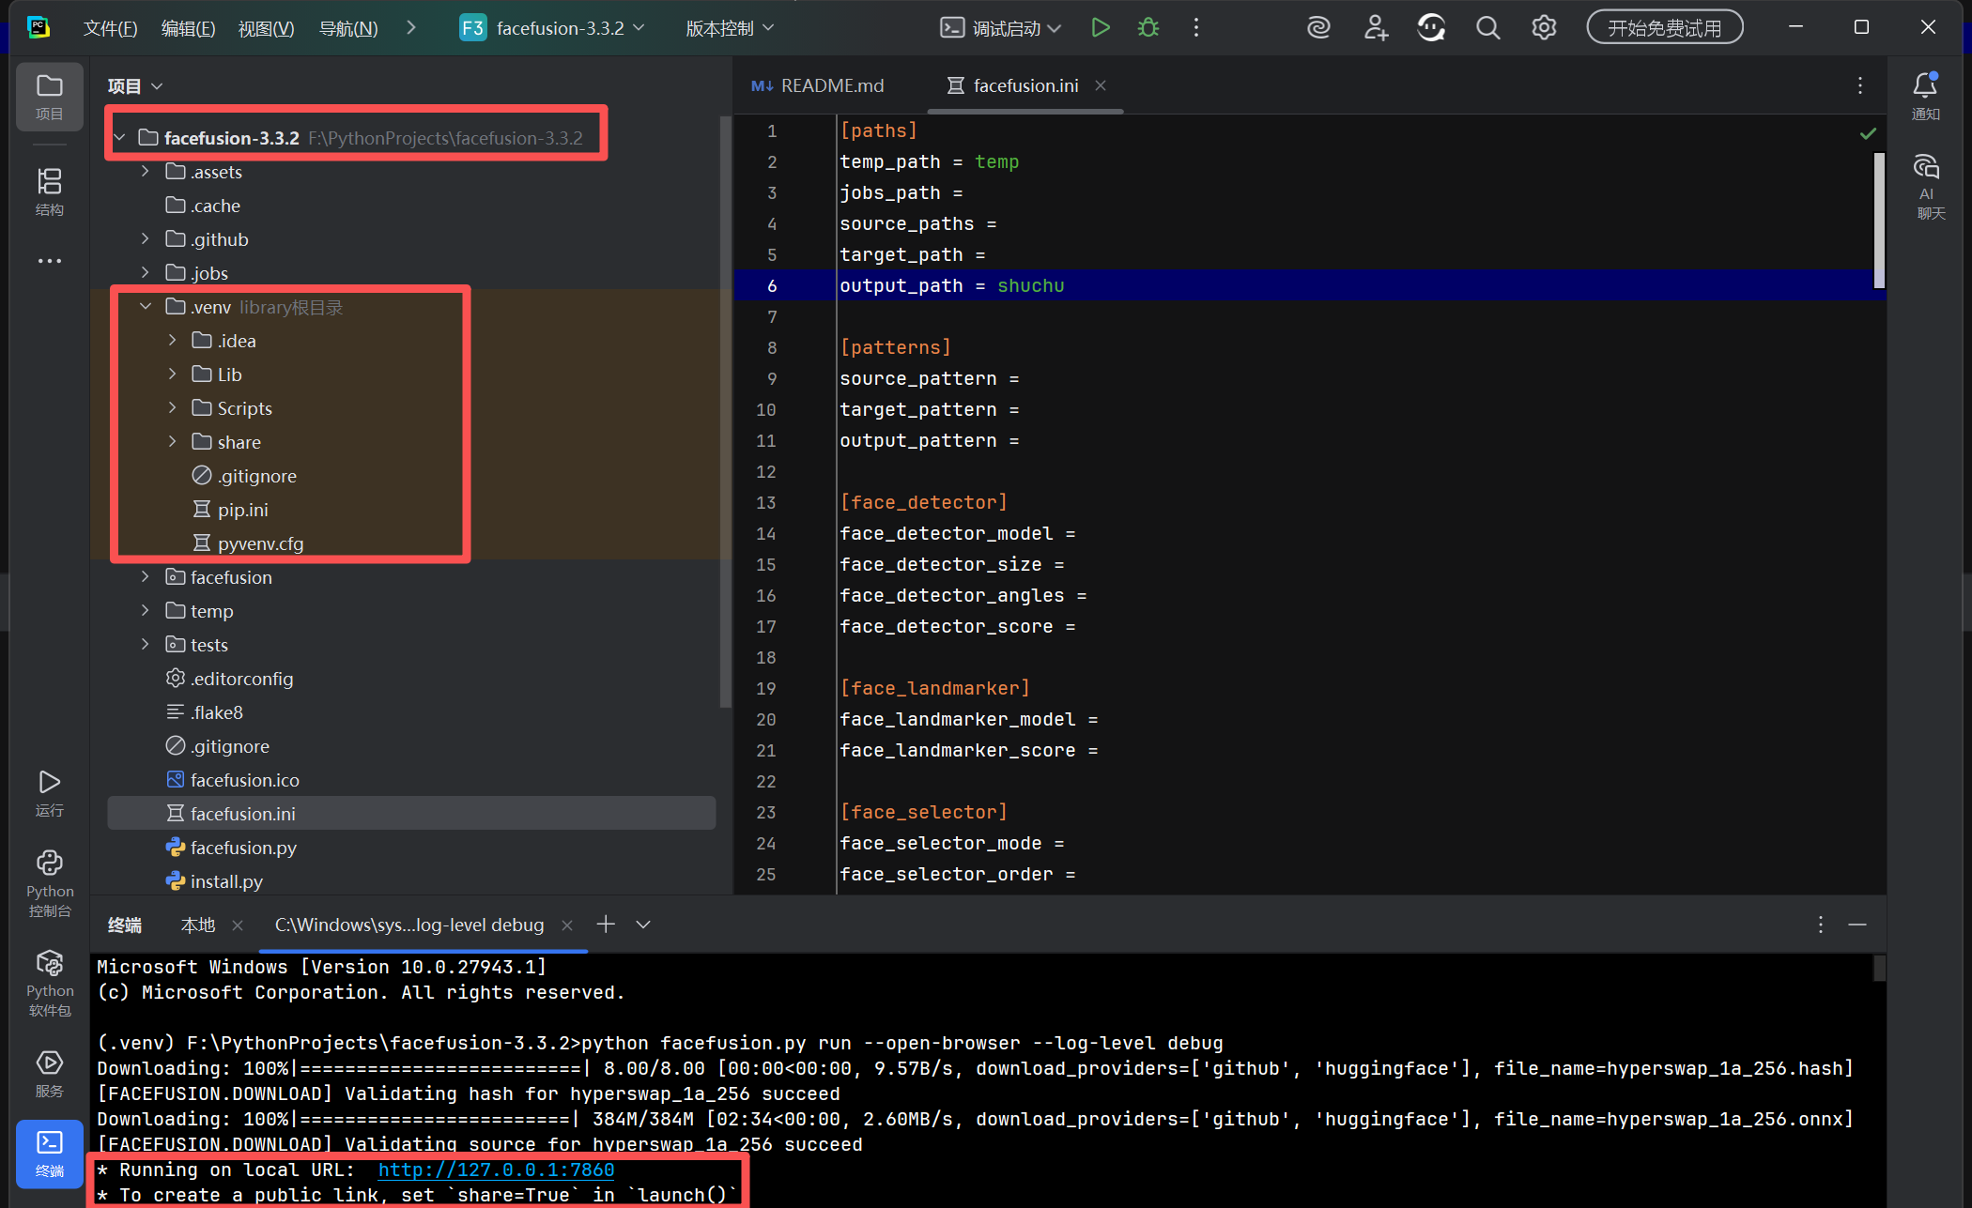
Task: Switch to the 本地 terminal tab
Action: click(198, 925)
